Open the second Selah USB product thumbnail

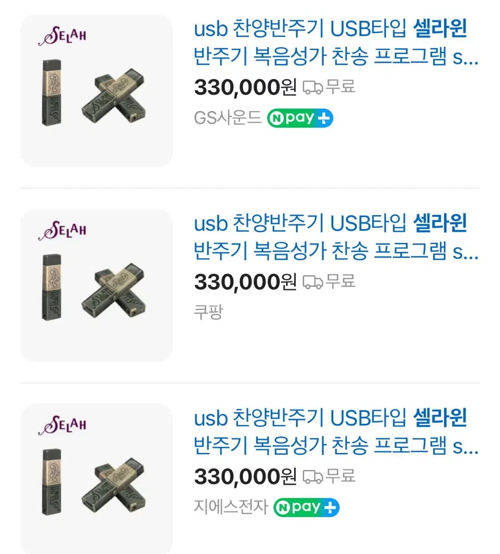point(96,285)
